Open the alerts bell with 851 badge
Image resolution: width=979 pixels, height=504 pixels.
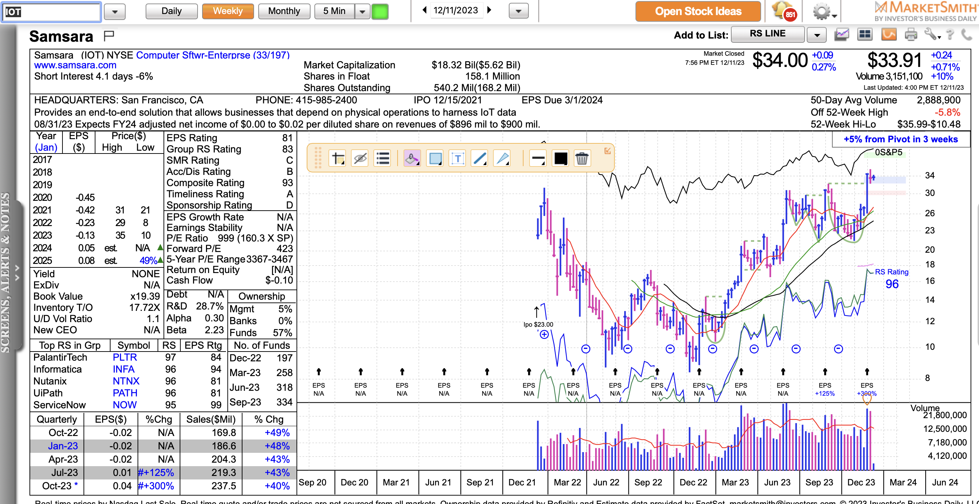(784, 11)
